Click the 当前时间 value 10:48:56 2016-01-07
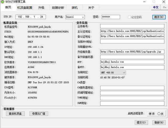The height and width of the screenshot is (128, 168). point(112,78)
